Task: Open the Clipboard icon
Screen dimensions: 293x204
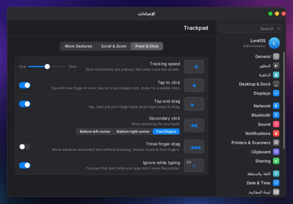Action: pyautogui.click(x=276, y=152)
